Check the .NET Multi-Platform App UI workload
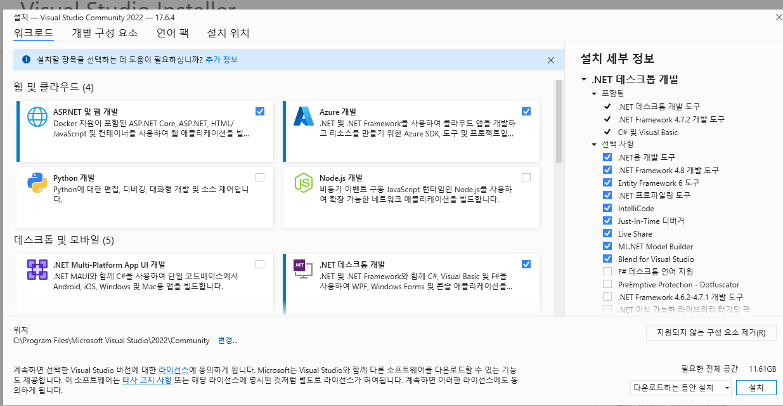This screenshot has width=783, height=406. pos(260,264)
